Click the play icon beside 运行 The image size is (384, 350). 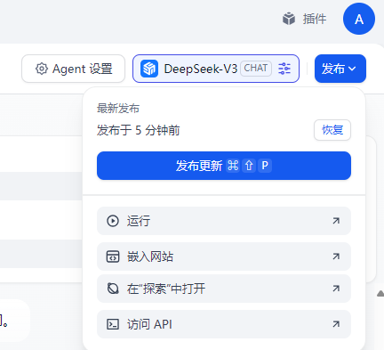113,221
